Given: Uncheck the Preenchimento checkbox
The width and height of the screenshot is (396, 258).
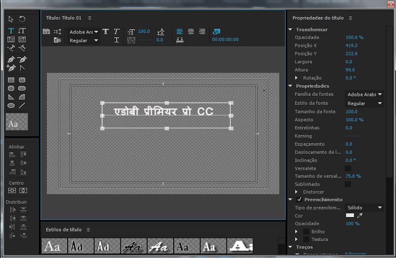Looking at the screenshot, I should pyautogui.click(x=300, y=199).
